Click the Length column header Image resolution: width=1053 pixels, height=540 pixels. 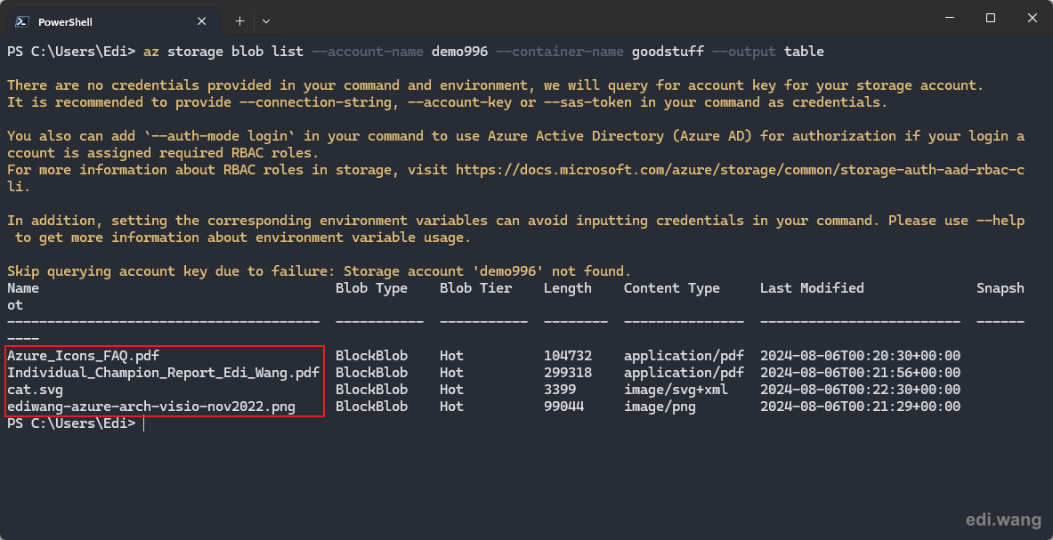(x=568, y=287)
